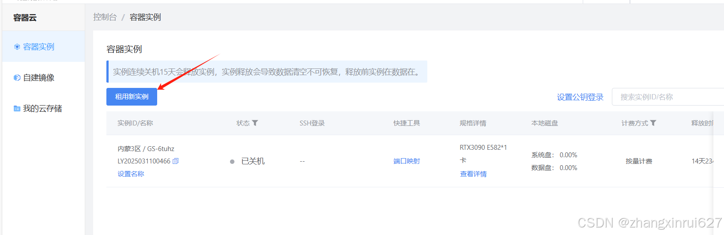Click the 容器云 sidebar heading
This screenshot has width=724, height=235.
pos(25,18)
